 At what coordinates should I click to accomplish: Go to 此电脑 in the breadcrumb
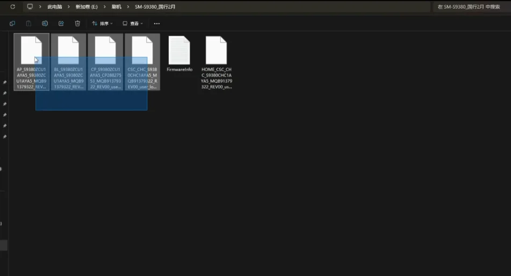55,6
